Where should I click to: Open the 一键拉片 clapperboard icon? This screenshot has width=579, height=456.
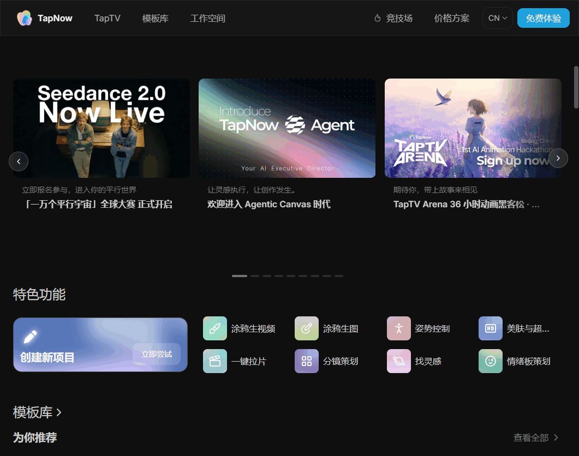tap(215, 361)
